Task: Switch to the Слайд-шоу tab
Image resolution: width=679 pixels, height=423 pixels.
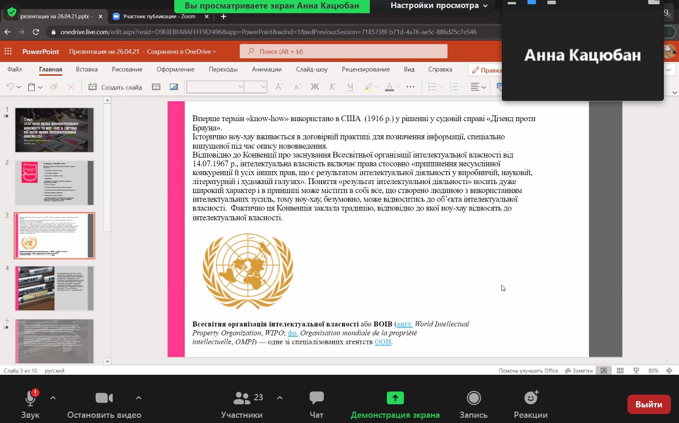Action: point(312,69)
